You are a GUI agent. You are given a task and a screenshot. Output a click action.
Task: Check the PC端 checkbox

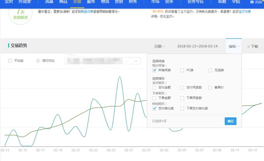(182, 70)
